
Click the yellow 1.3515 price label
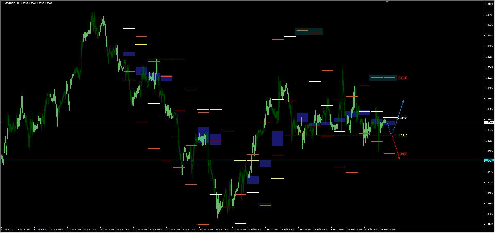[x=402, y=135]
